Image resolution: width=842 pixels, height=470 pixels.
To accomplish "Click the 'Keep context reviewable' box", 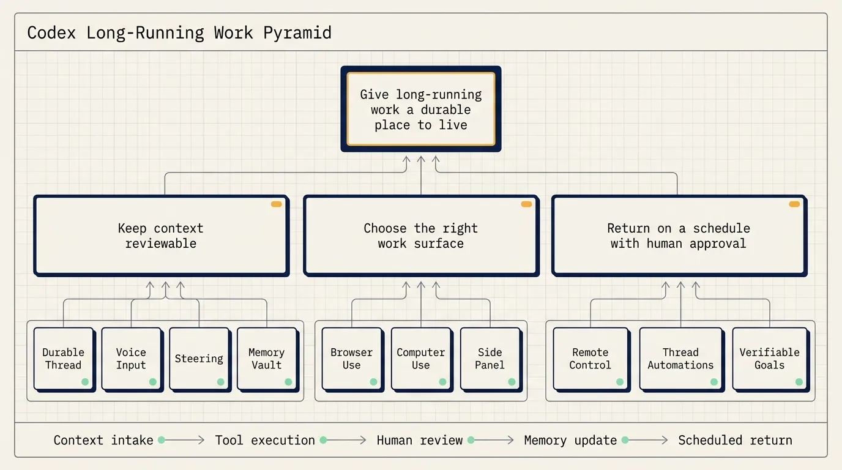I will click(161, 236).
